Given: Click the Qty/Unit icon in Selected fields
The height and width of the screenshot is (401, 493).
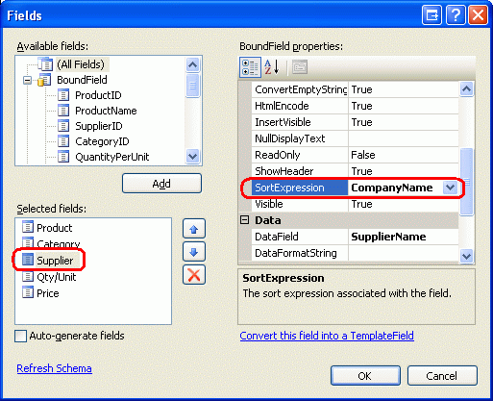Looking at the screenshot, I should [x=28, y=276].
